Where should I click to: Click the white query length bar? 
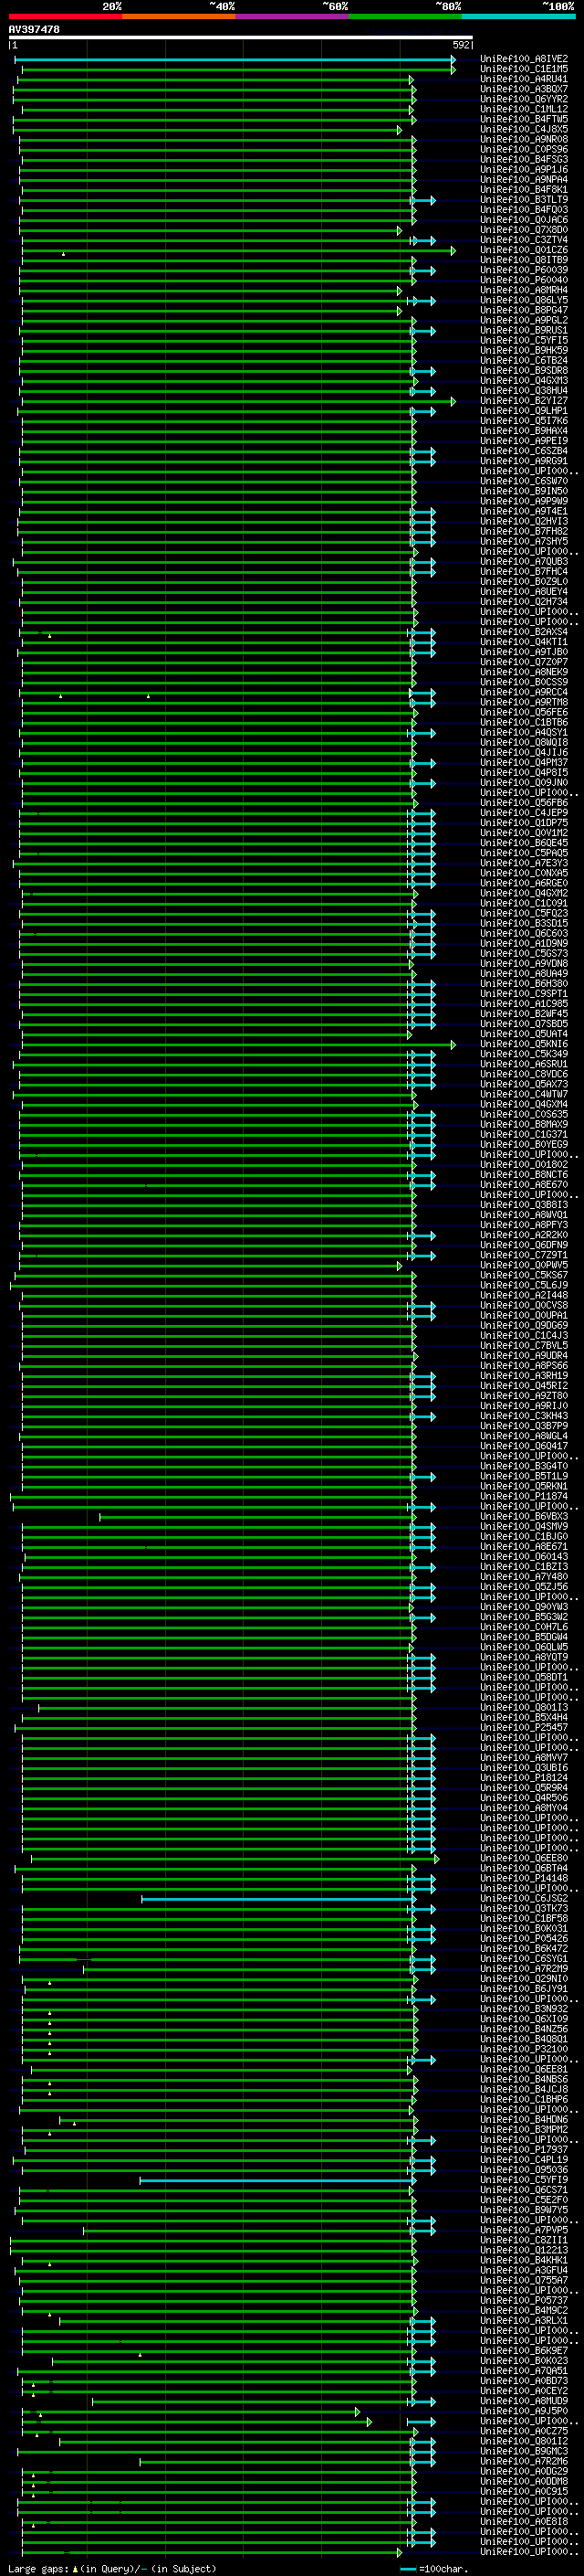[241, 37]
